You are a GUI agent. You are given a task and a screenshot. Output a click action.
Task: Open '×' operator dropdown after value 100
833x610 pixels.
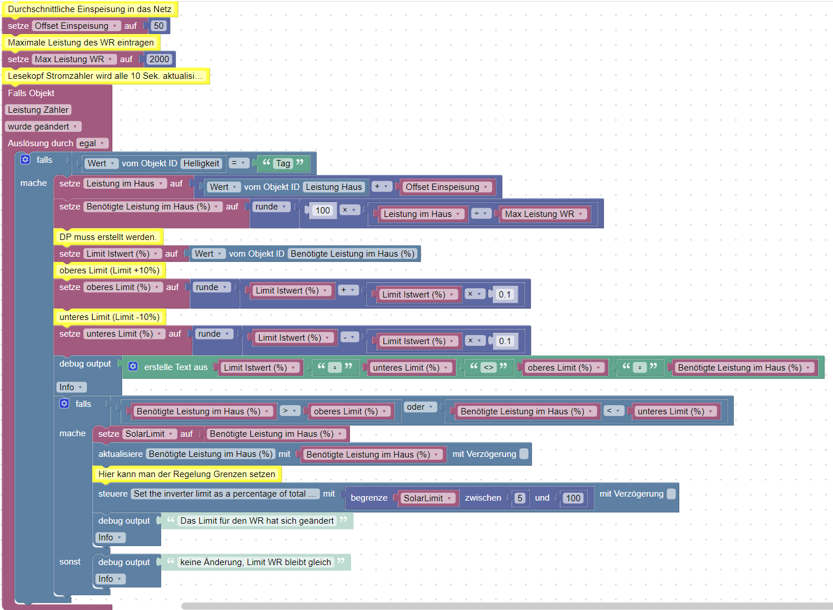click(x=349, y=210)
